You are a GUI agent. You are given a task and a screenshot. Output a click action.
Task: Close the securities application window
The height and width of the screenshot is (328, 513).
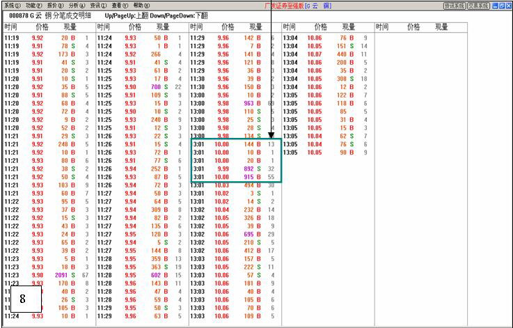(508, 6)
